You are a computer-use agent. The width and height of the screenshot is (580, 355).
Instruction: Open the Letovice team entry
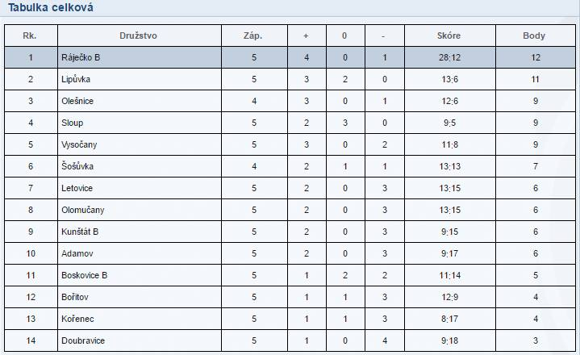(77, 188)
